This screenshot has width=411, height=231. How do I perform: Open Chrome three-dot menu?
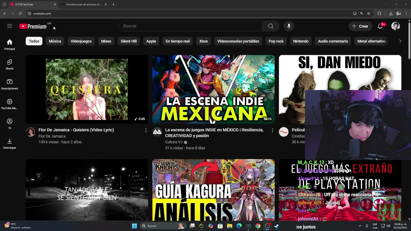point(407,13)
